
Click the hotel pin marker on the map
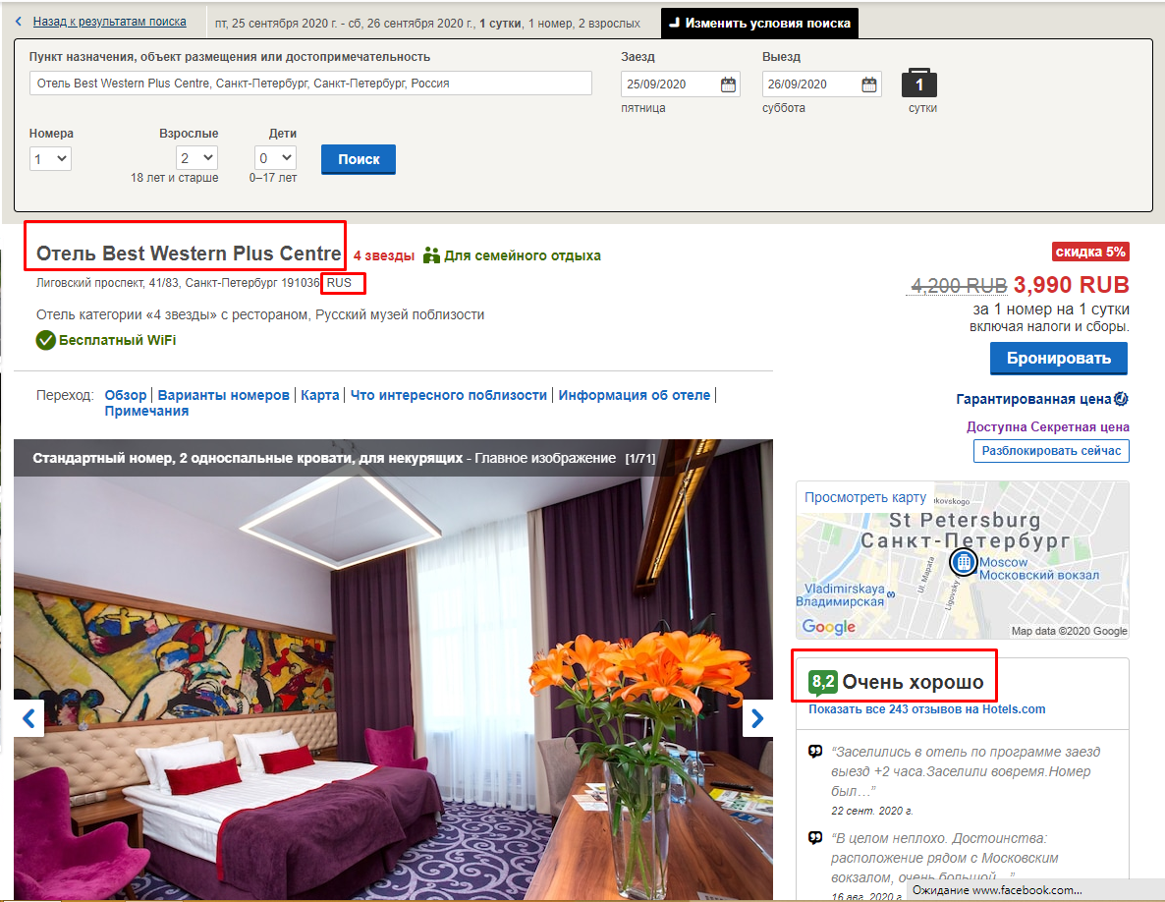pyautogui.click(x=963, y=562)
